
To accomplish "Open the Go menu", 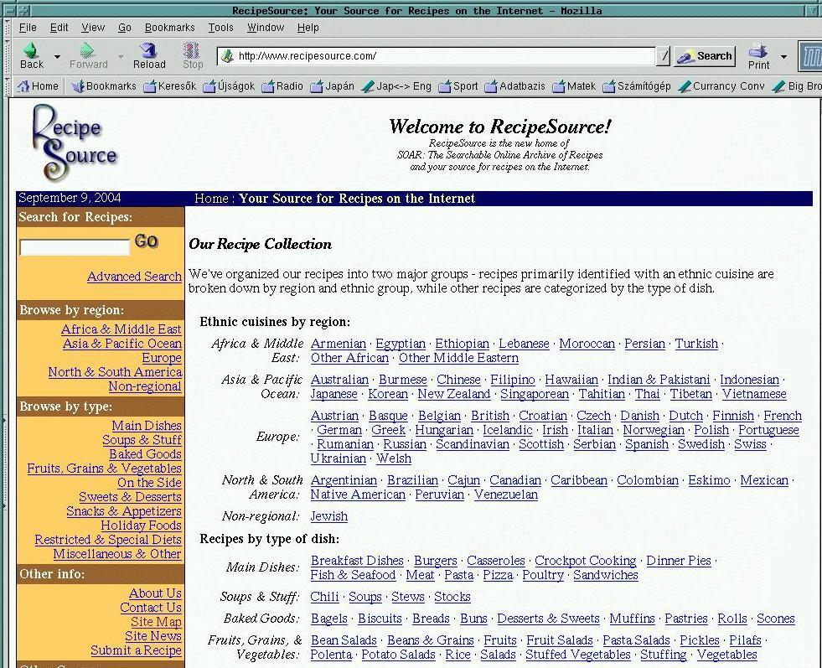I will pyautogui.click(x=125, y=28).
